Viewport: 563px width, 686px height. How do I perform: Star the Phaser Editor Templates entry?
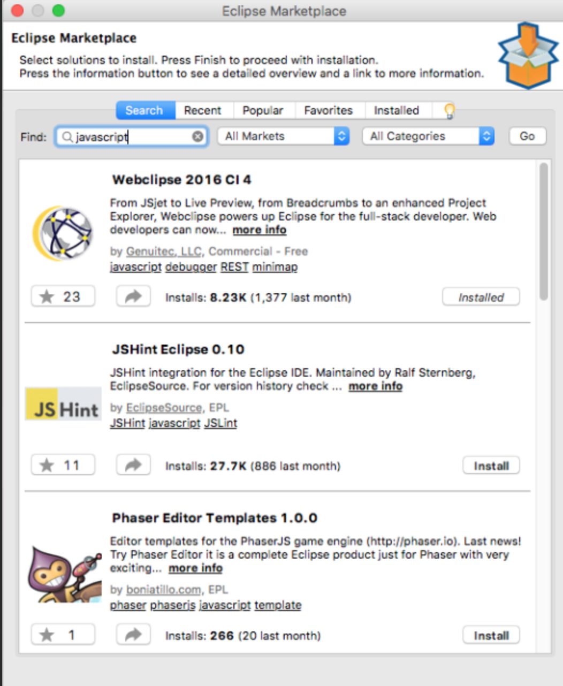coord(63,635)
